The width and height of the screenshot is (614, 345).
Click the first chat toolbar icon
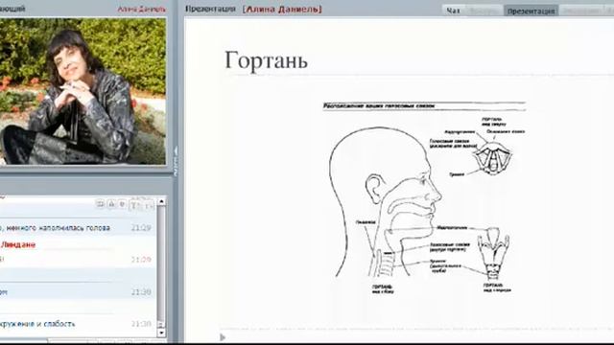point(100,204)
